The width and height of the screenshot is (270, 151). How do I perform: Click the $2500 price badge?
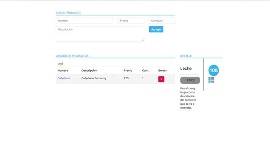[190, 80]
